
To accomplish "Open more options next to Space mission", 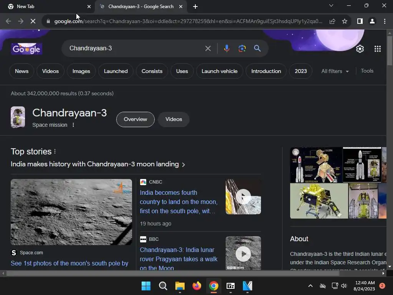I will point(73,125).
